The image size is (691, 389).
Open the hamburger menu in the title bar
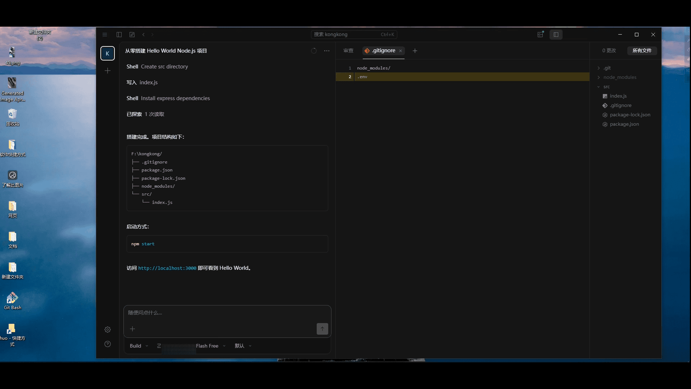(105, 35)
